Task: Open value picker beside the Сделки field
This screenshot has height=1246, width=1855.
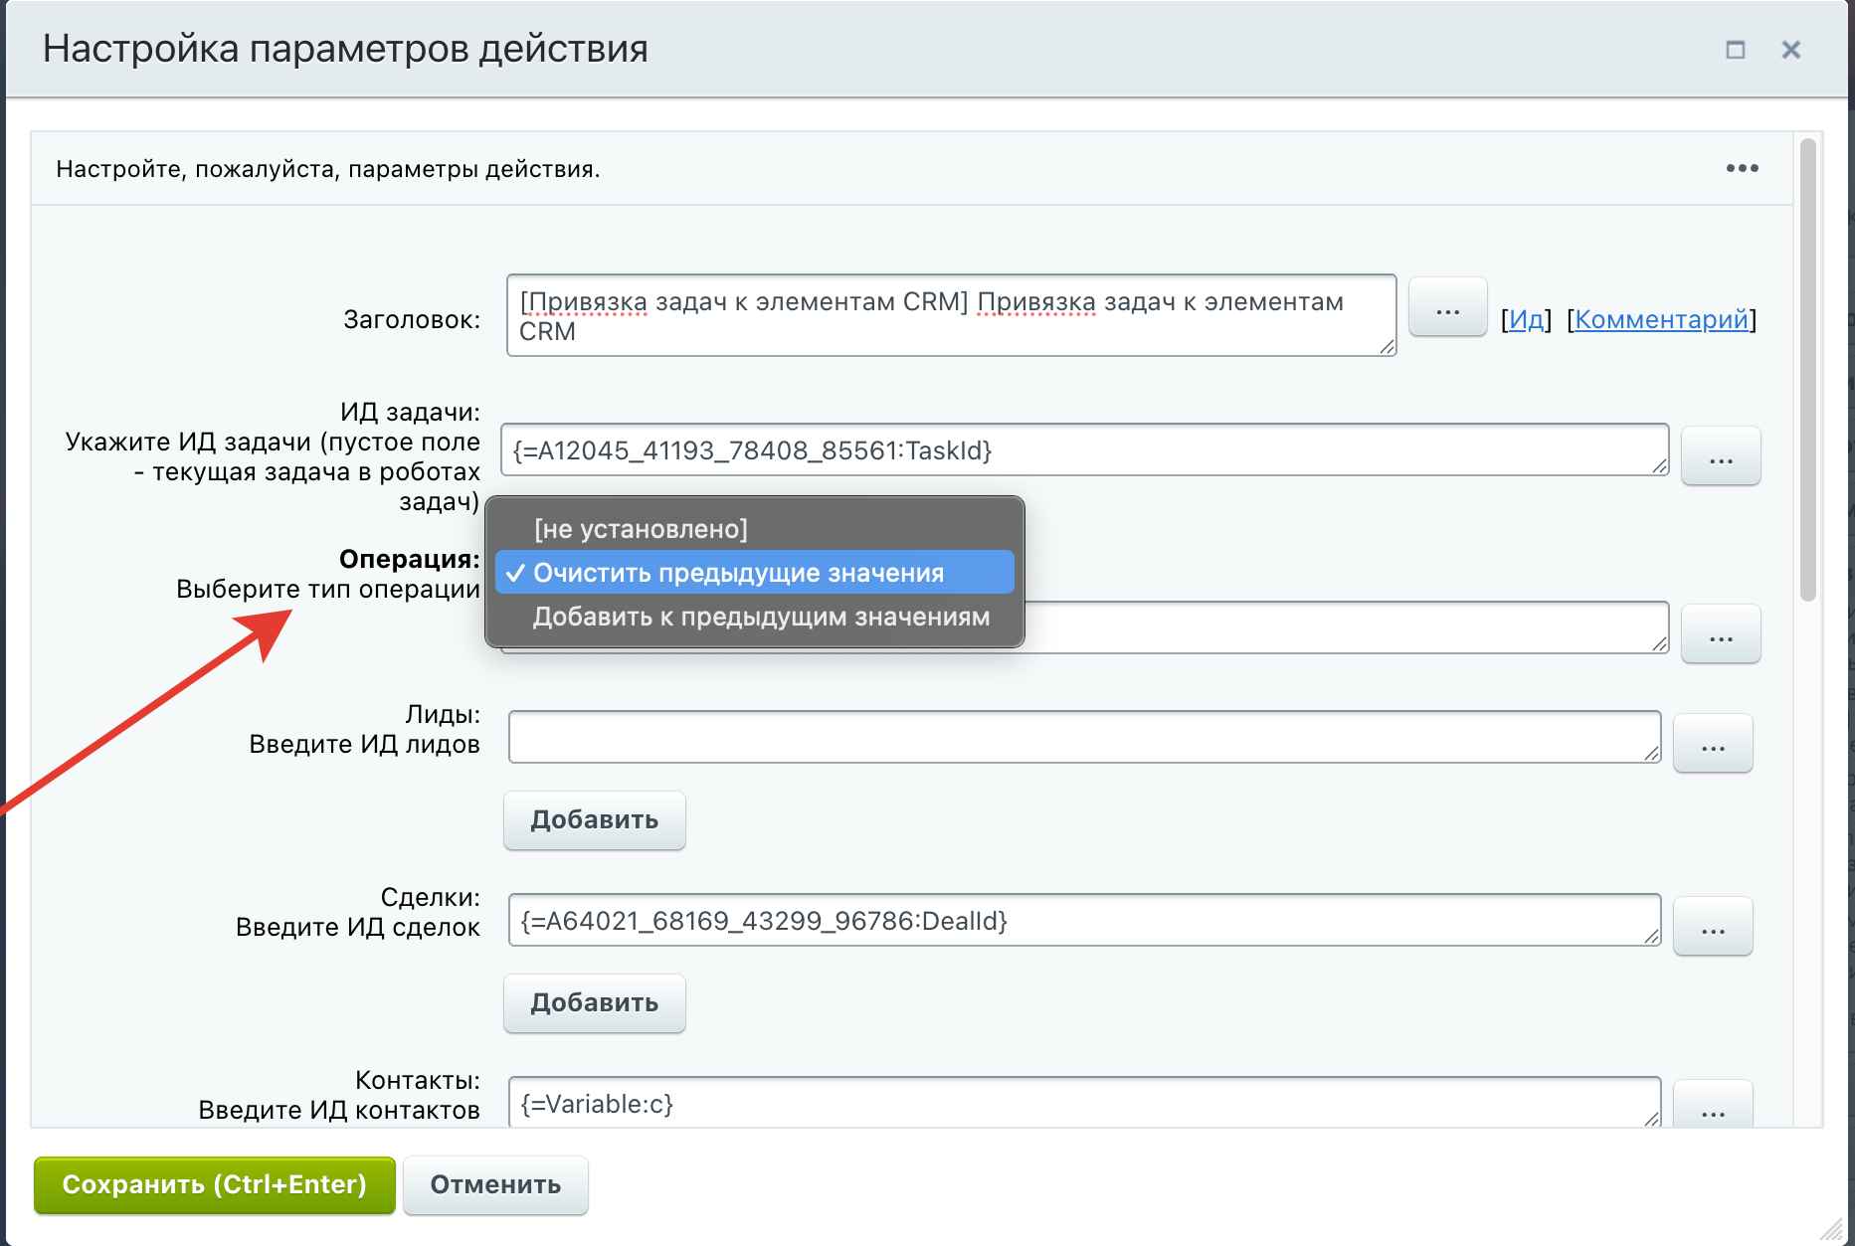Action: 1712,927
